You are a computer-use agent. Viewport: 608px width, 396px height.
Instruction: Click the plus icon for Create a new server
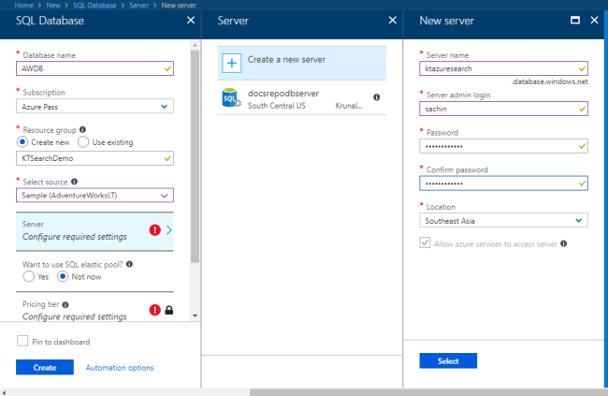tap(231, 63)
